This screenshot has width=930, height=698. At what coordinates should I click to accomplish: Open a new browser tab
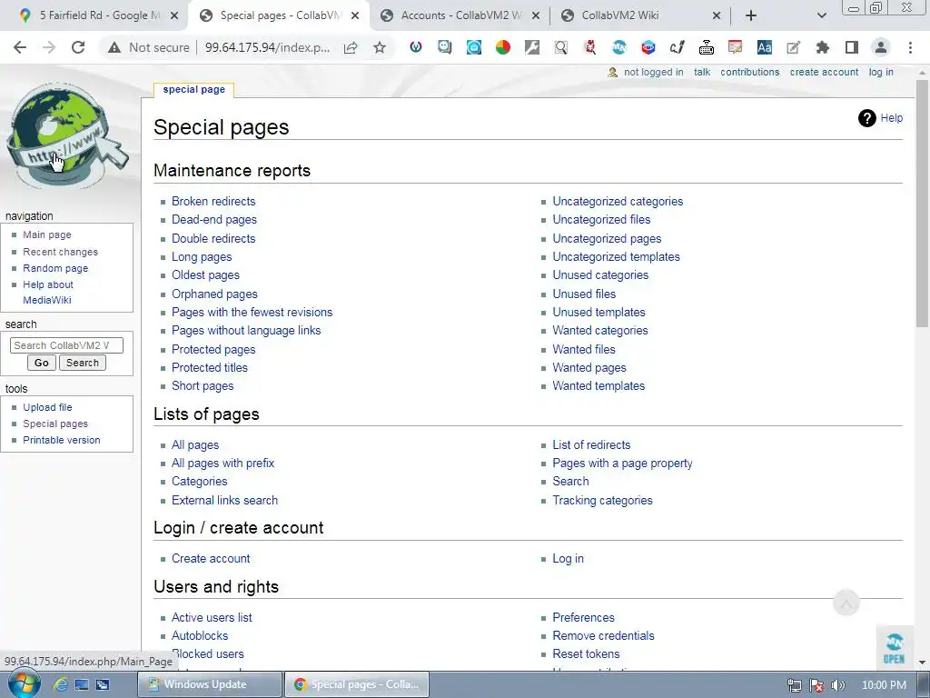[x=751, y=15]
